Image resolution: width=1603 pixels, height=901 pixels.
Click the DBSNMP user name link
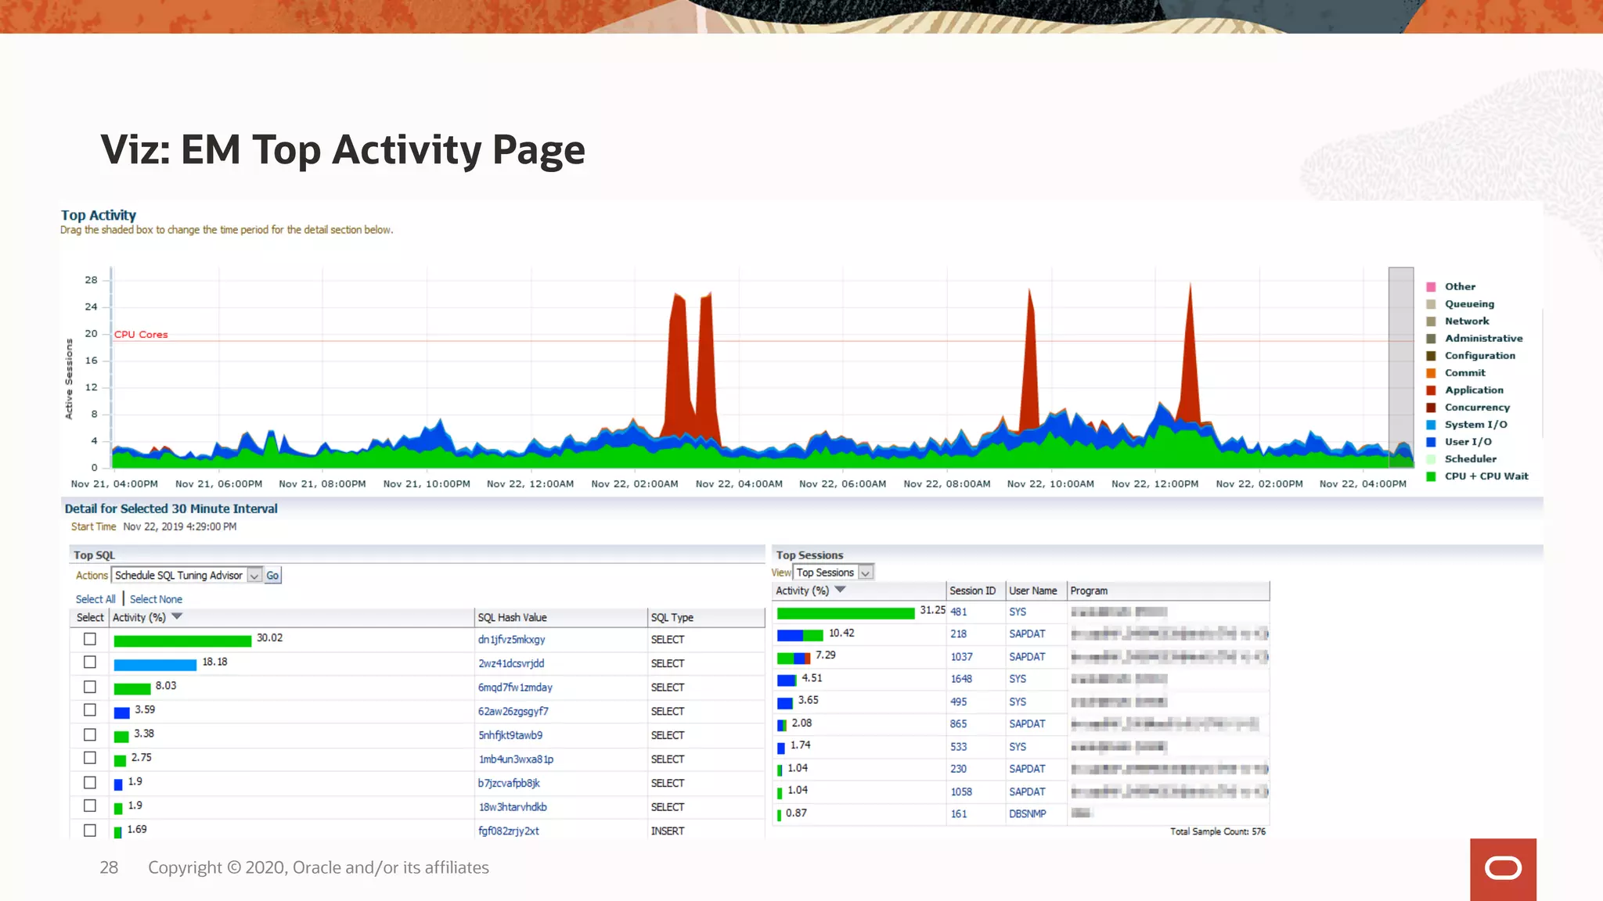[x=1028, y=814]
